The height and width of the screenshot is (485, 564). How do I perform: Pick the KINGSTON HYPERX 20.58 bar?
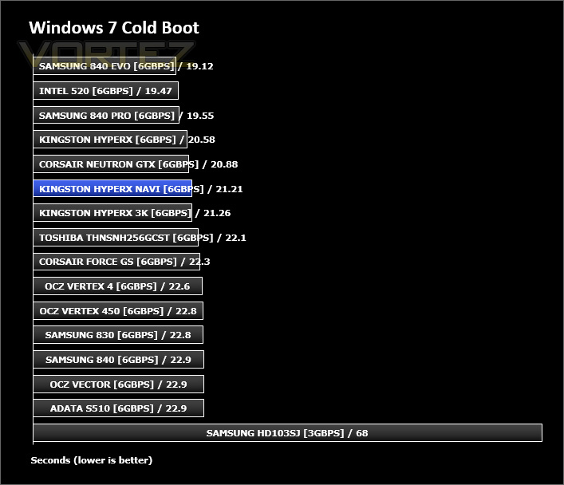[110, 140]
